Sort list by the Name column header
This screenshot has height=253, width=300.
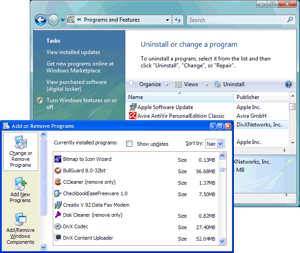pos(180,97)
